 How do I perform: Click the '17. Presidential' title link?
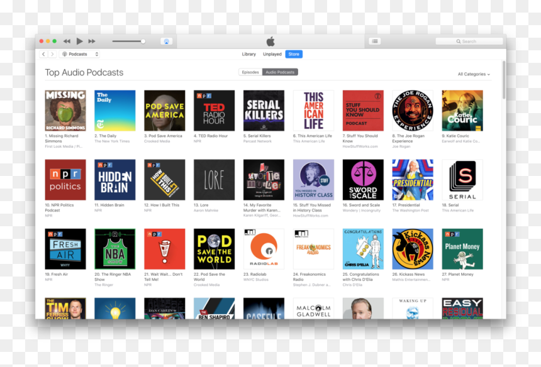pyautogui.click(x=406, y=205)
